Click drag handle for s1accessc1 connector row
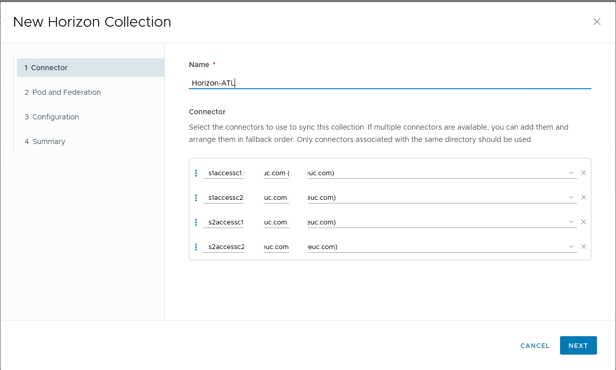Viewport: 616px width, 370px height. pyautogui.click(x=196, y=173)
